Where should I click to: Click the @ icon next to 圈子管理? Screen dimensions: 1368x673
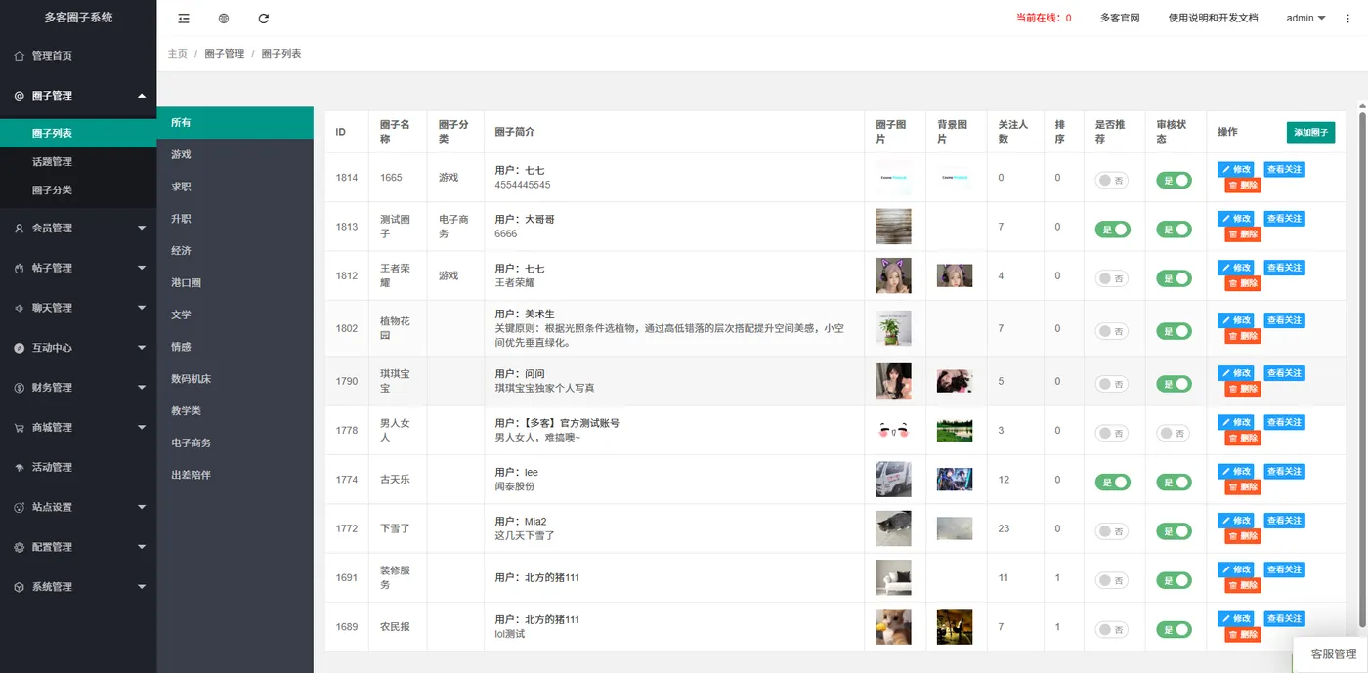click(20, 96)
